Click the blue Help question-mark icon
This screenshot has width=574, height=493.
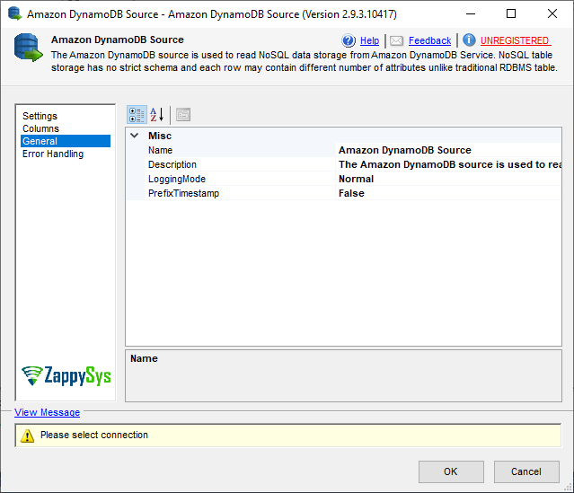(x=349, y=40)
